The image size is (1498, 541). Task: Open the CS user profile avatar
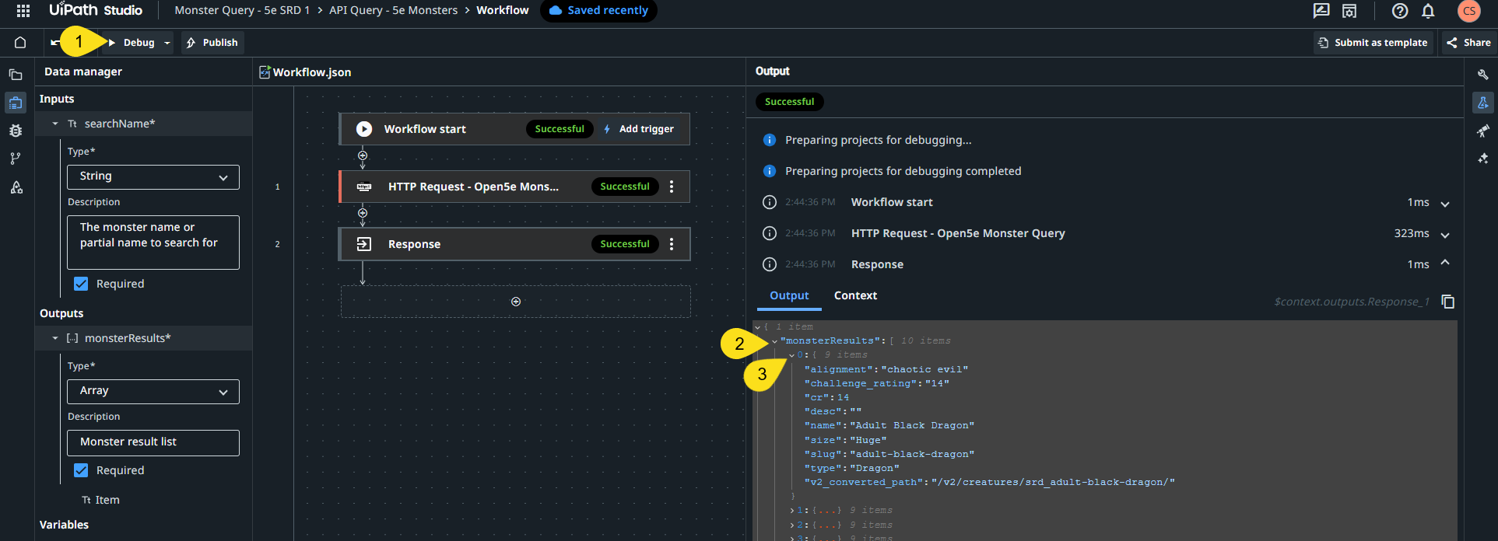(x=1469, y=11)
